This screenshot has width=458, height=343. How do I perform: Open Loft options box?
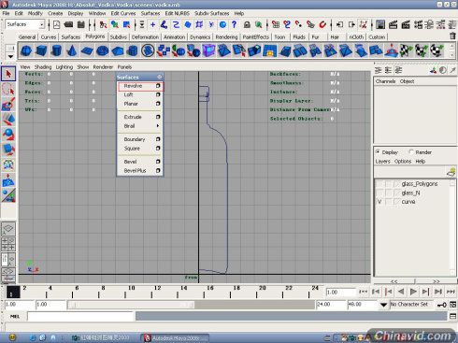coord(158,94)
